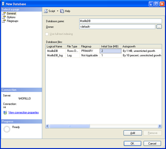Click the Script toolbar icon
Image resolution: width=166 pixels, height=149 pixels.
46,11
